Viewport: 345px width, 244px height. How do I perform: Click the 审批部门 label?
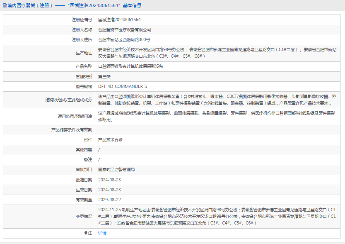point(84,170)
